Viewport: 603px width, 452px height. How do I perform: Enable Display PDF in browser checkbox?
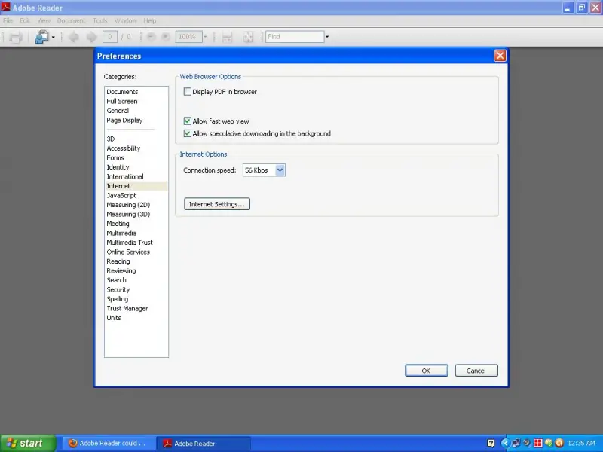coord(187,91)
